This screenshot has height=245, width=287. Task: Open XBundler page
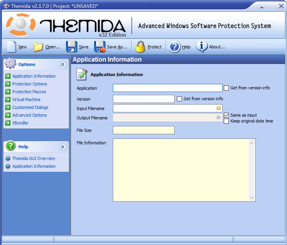point(20,123)
